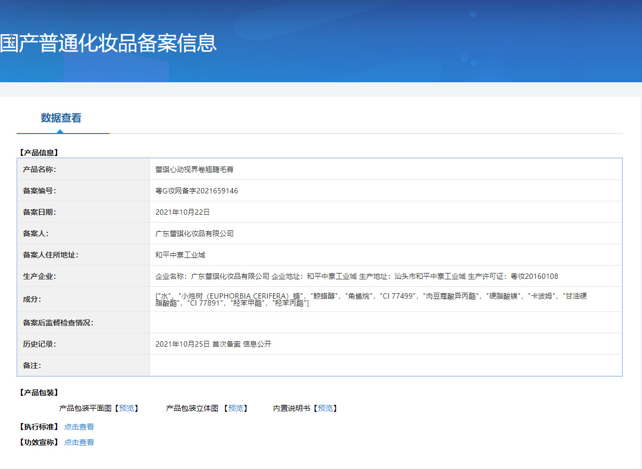This screenshot has height=469, width=642.
Task: Click the 【执行标准】 label
Action: pyautogui.click(x=38, y=427)
